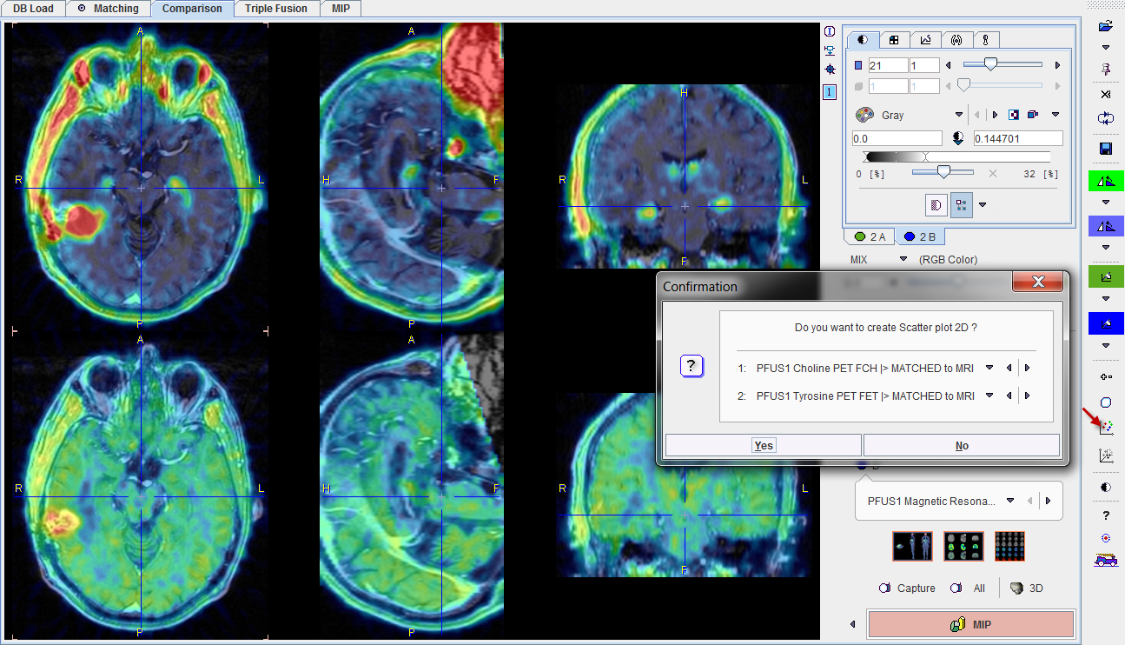The height and width of the screenshot is (645, 1125).
Task: Click the circled I info icon
Action: click(x=830, y=31)
